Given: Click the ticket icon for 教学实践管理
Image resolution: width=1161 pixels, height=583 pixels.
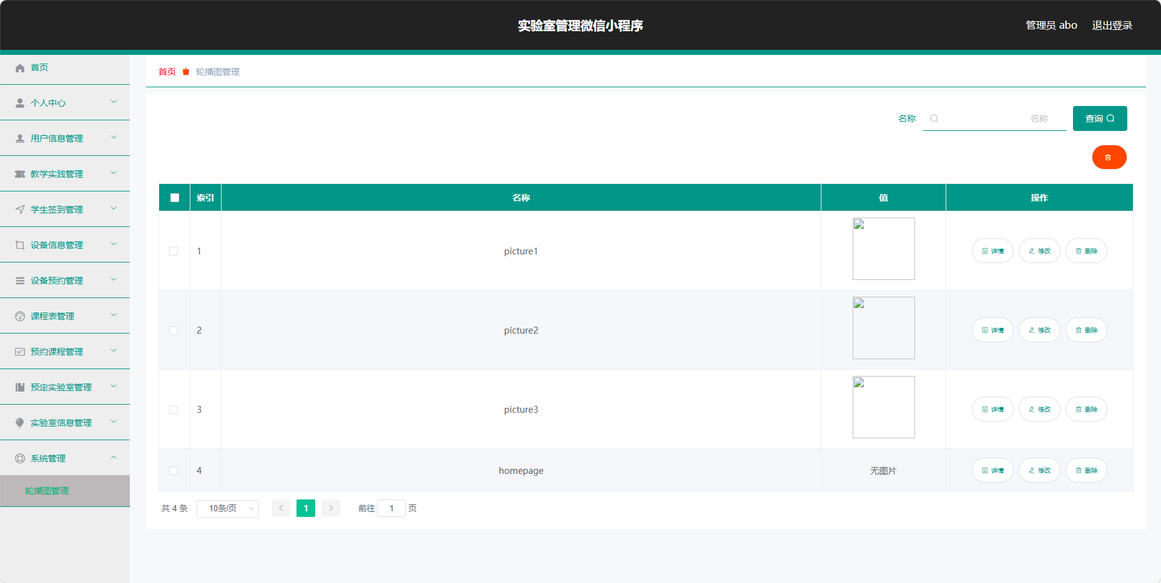Looking at the screenshot, I should 20,174.
